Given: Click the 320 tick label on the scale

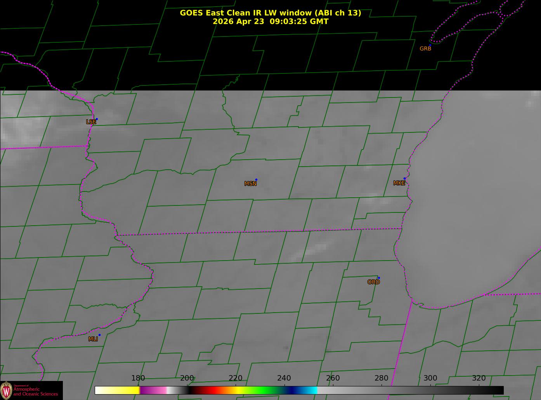Looking at the screenshot, I should pos(479,378).
